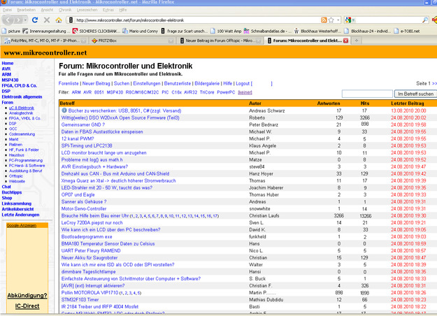Viewport: 437px width, 316px height.
Task: Open a new tab with plus button
Action: click(x=357, y=41)
